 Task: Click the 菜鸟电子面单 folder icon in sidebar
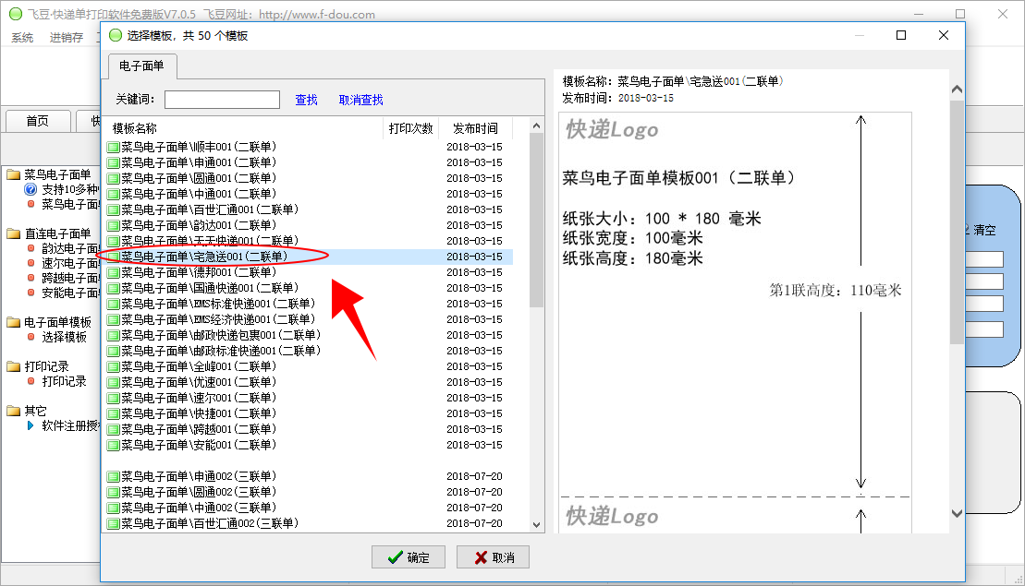click(x=14, y=175)
